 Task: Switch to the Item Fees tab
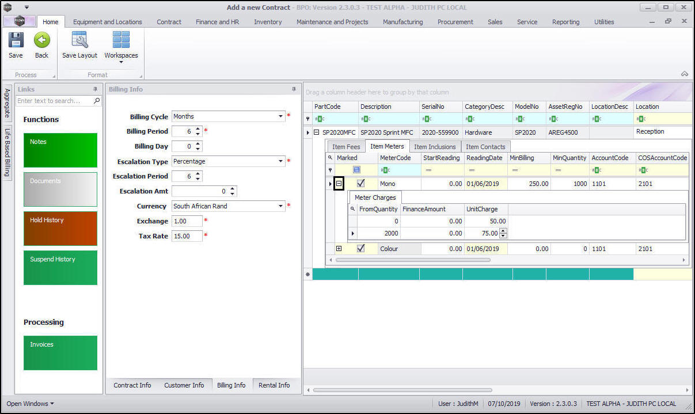coord(346,147)
